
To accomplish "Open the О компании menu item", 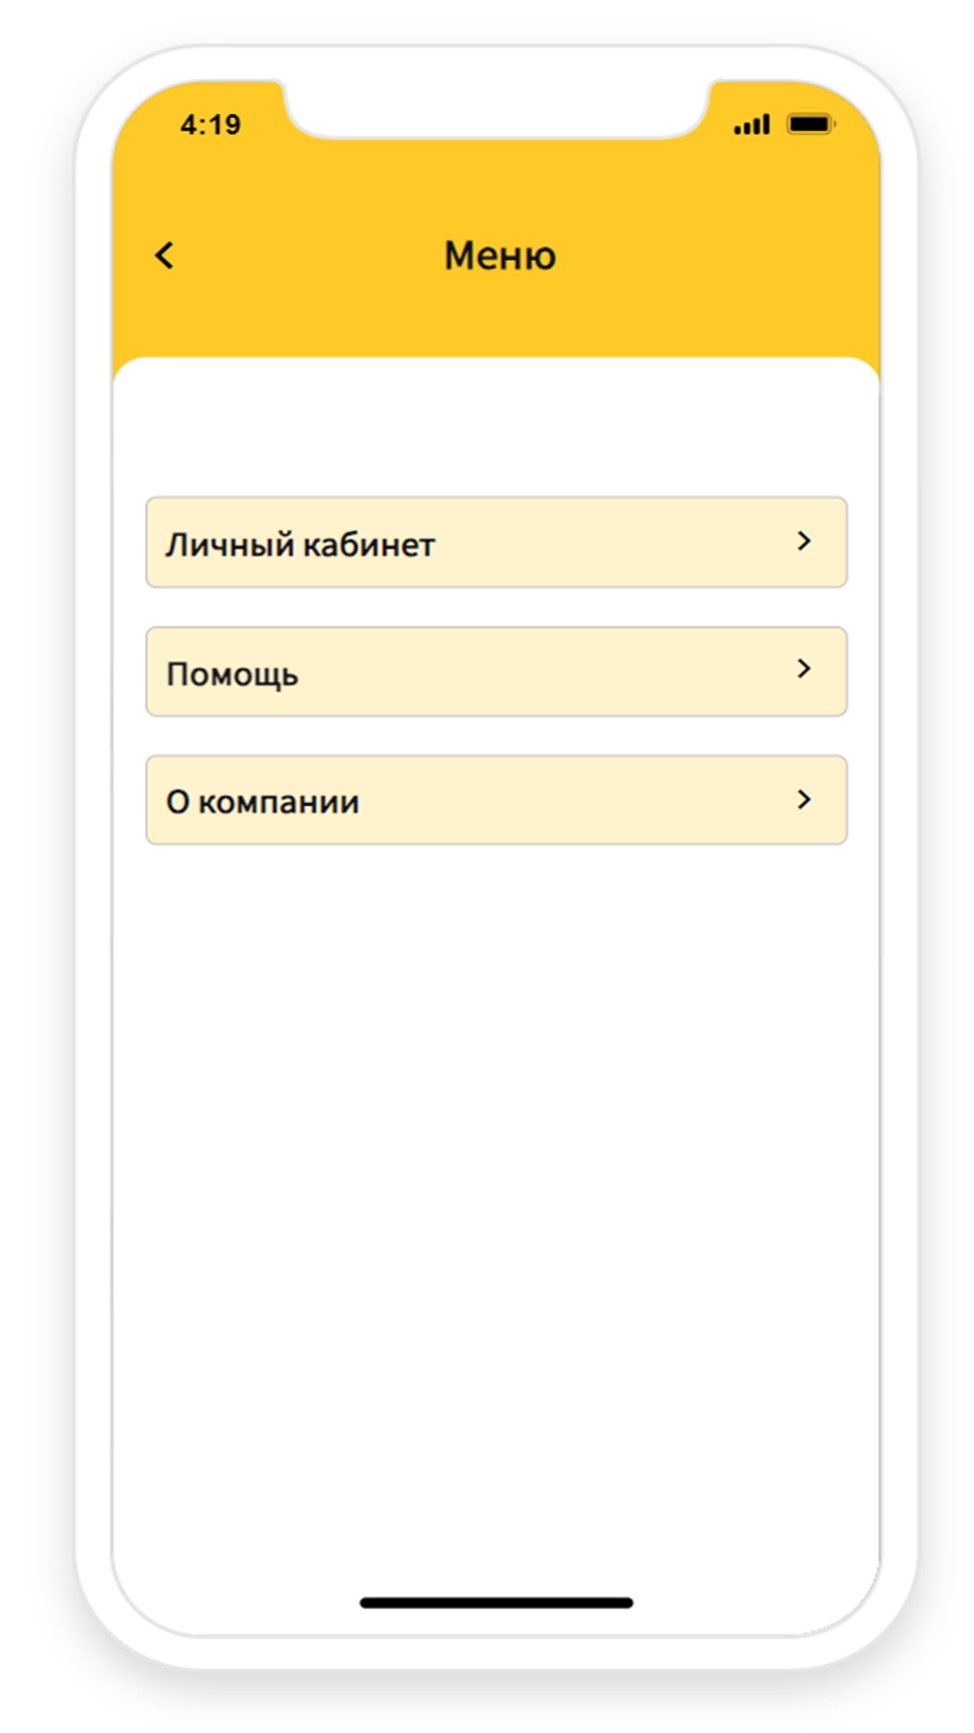I will [496, 801].
